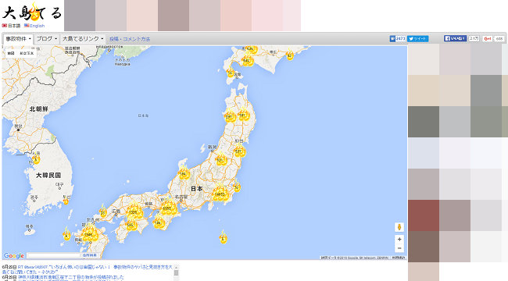The width and height of the screenshot is (508, 281).
Task: Click the fire marker on Kii peninsula
Action: coord(159,222)
